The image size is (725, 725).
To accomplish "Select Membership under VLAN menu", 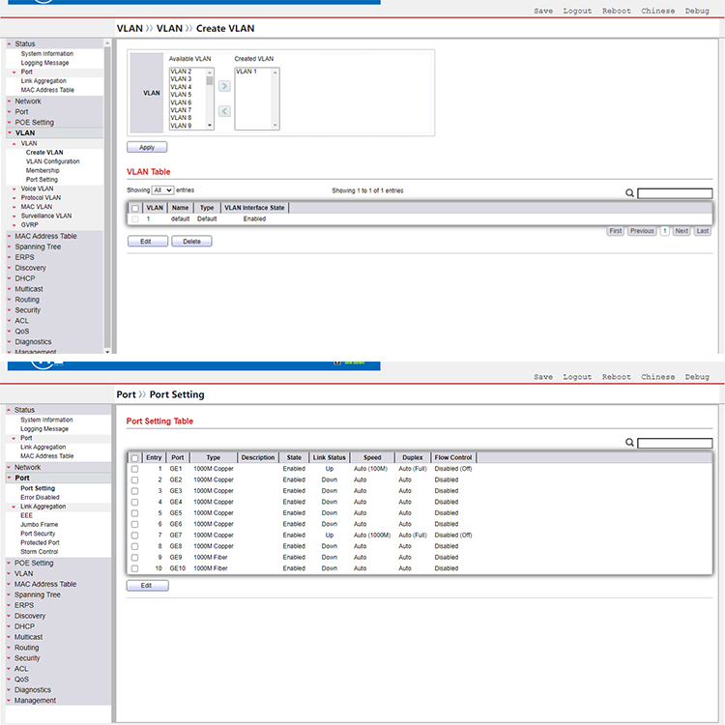I will (43, 170).
